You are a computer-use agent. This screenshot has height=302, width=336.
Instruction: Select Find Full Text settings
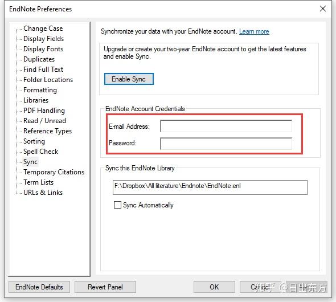[x=43, y=70]
